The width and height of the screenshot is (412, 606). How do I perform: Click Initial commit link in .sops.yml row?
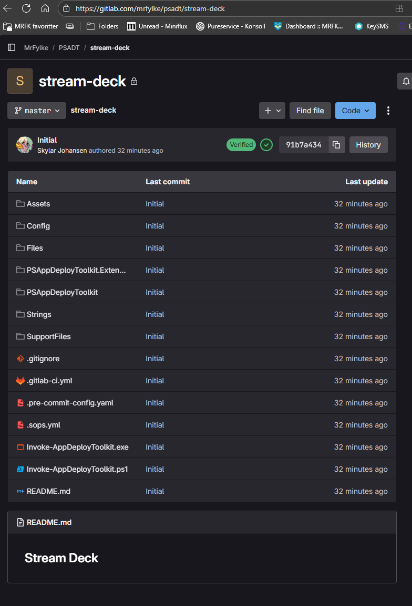154,425
